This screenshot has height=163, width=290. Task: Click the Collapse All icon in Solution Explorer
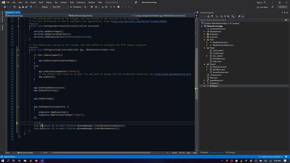point(225,16)
